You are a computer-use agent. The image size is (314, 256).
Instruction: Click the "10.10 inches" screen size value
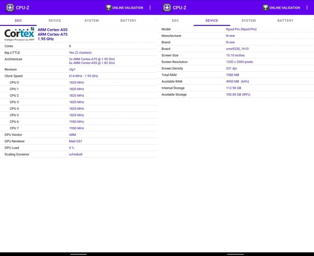point(235,55)
